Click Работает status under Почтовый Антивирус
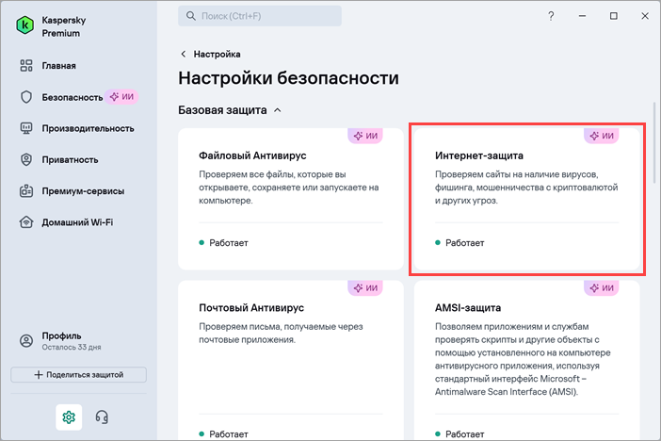 [x=223, y=434]
